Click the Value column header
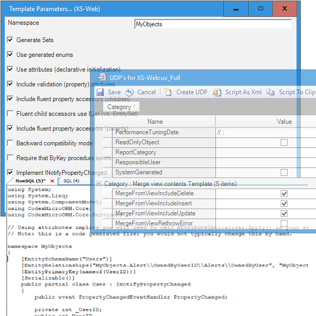 tap(284, 122)
